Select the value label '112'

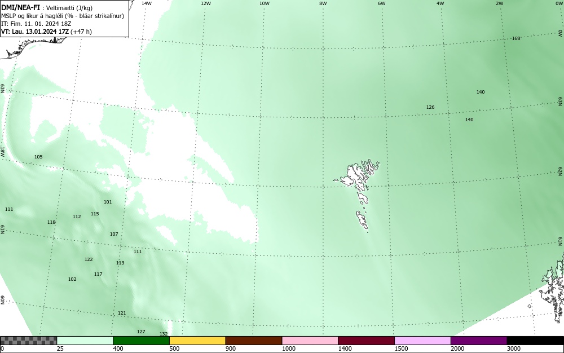coord(77,217)
